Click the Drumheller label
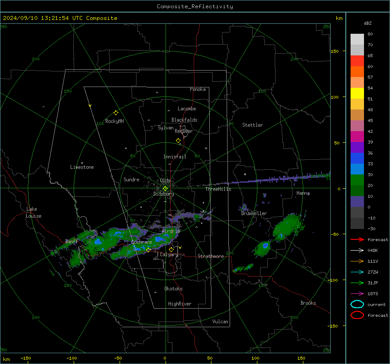Image resolution: width=390 pixels, height=364 pixels. 254,213
